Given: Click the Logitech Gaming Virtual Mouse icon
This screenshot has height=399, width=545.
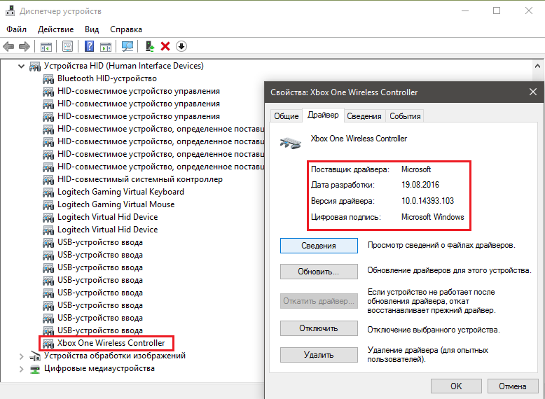Looking at the screenshot, I should [48, 205].
